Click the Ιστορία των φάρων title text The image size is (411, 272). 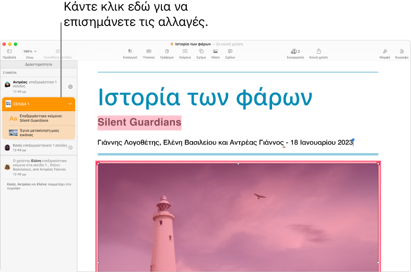(205, 97)
